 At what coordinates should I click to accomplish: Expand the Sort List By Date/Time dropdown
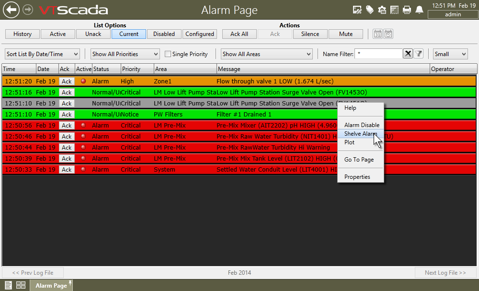42,54
